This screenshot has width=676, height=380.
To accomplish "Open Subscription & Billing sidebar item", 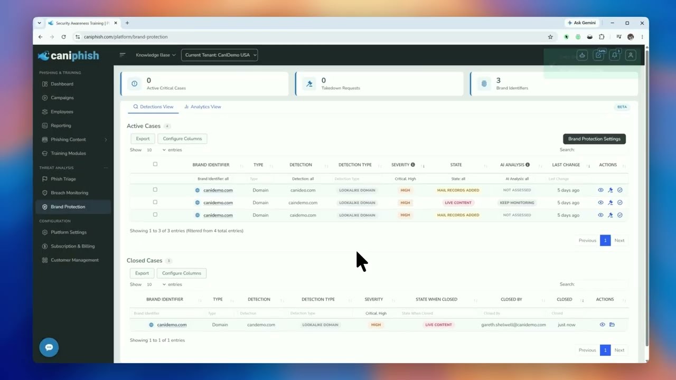I will coord(72,246).
